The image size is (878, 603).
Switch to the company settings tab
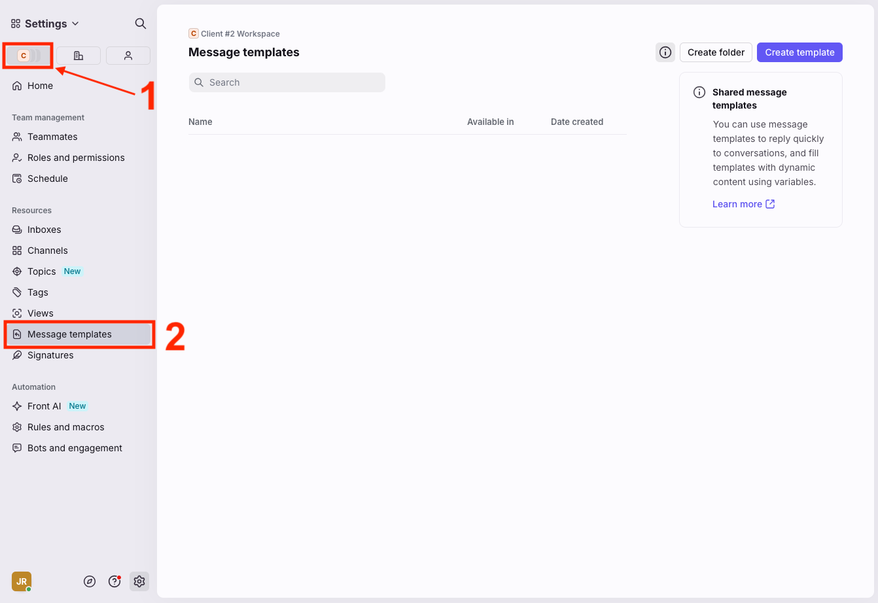point(79,56)
